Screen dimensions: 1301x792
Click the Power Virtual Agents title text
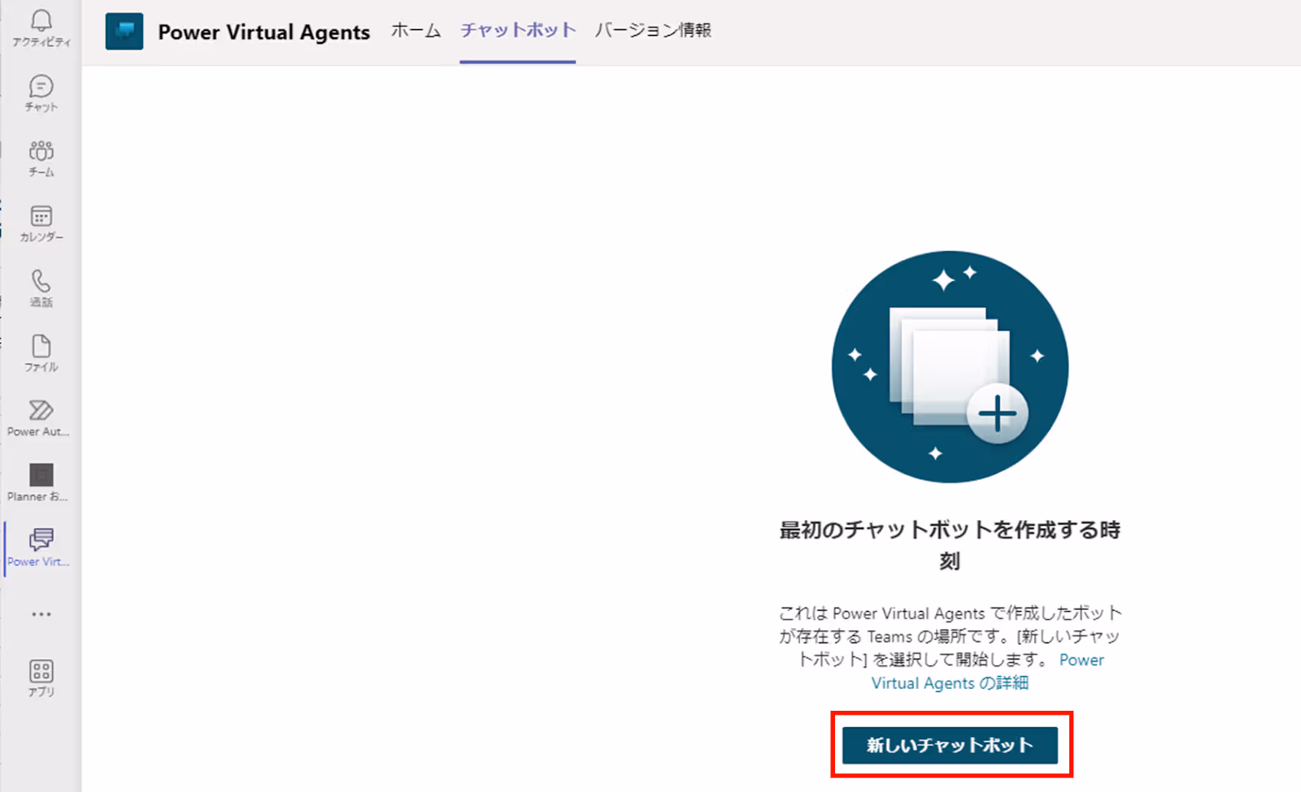[263, 32]
